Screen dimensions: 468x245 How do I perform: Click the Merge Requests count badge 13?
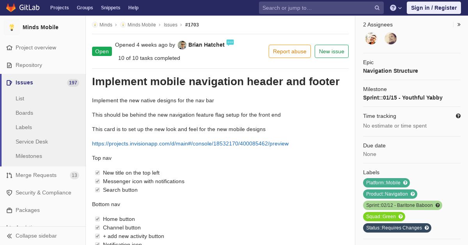(74, 175)
